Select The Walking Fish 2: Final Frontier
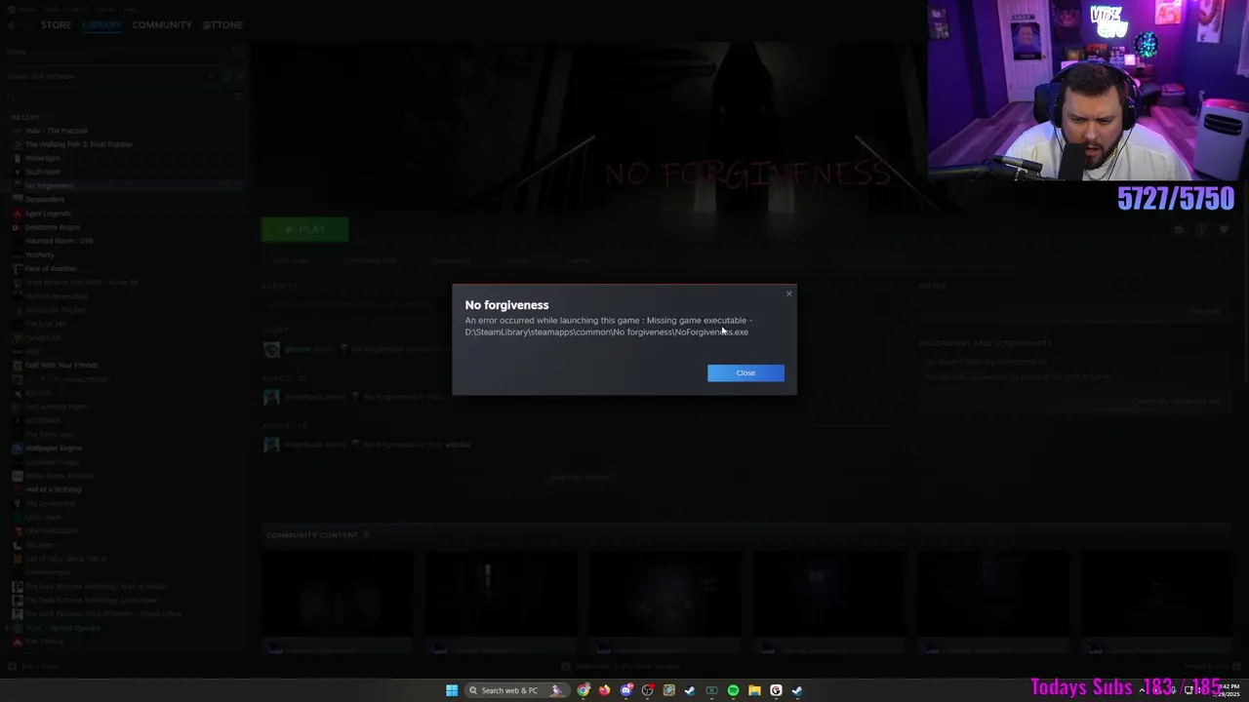 click(x=78, y=144)
